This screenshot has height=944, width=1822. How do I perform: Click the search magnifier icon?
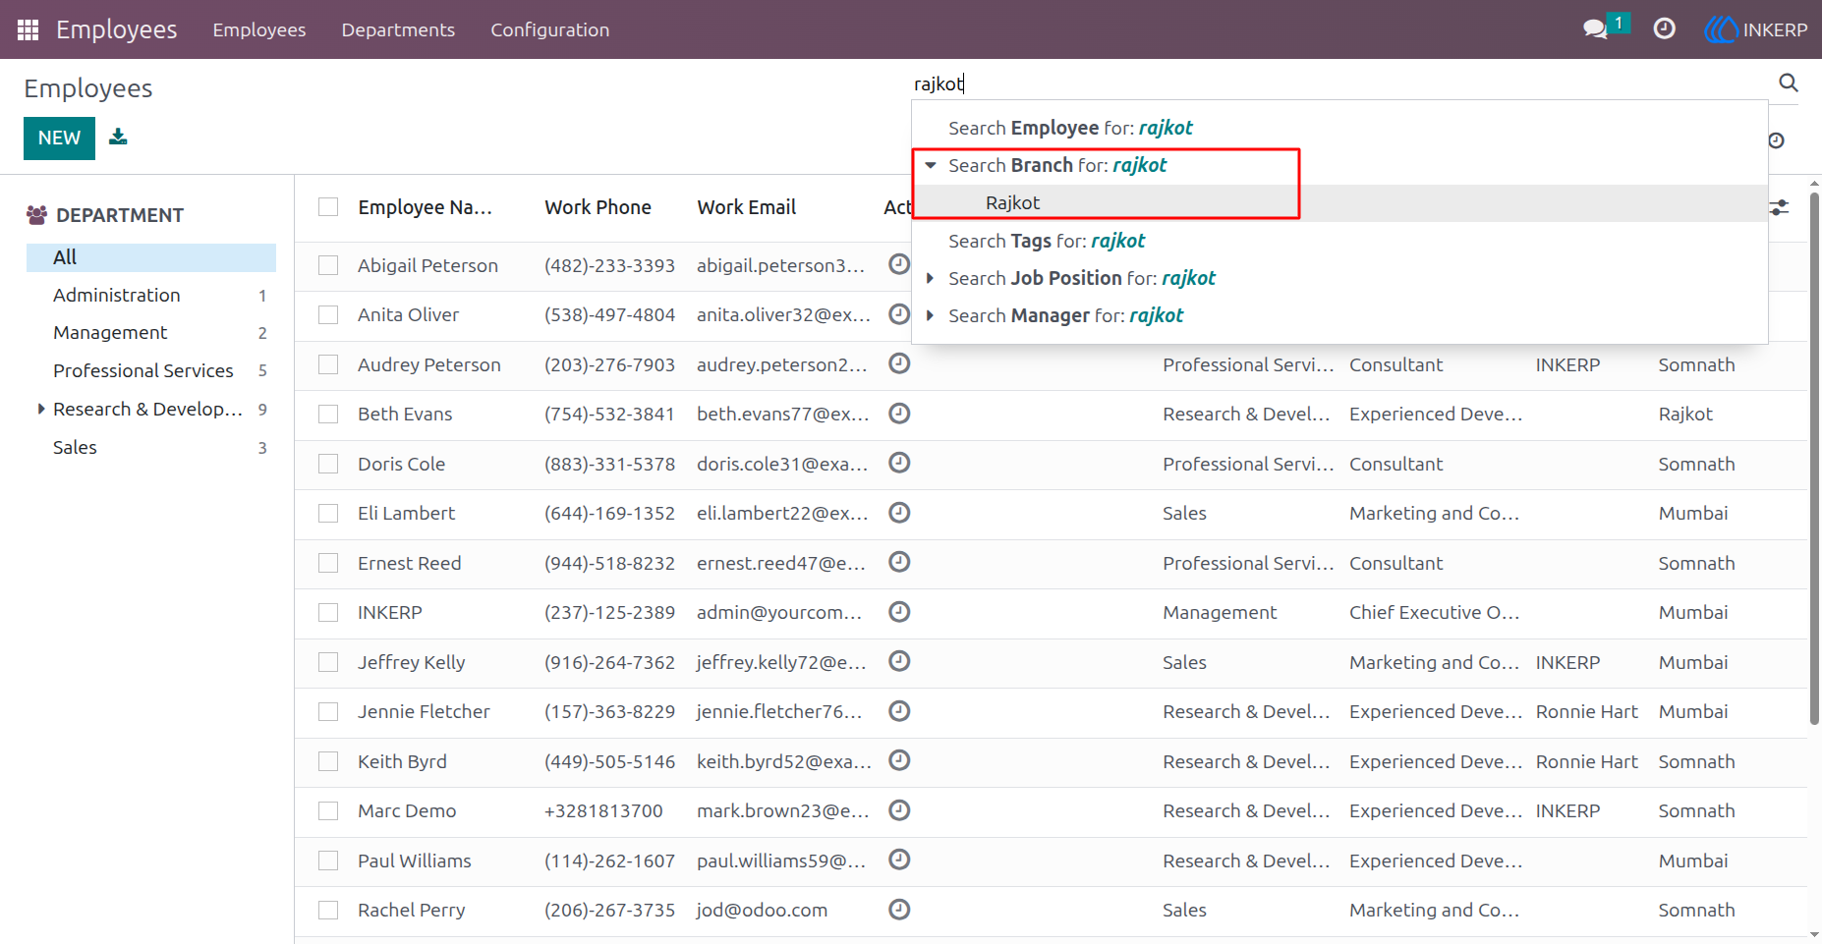click(x=1789, y=83)
